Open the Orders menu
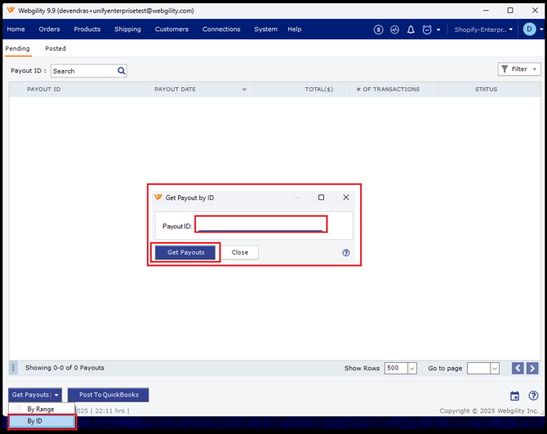 [49, 29]
